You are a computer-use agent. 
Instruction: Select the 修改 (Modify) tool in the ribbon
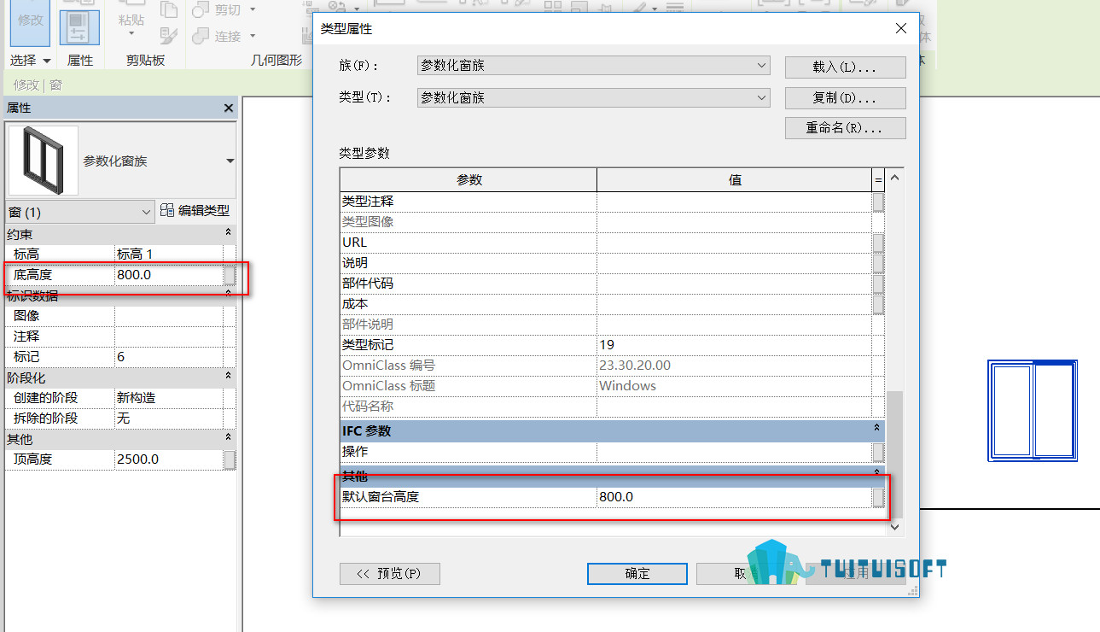[31, 23]
